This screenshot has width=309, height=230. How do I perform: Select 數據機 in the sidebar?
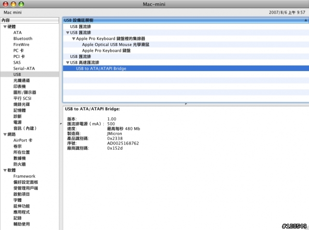click(x=19, y=158)
